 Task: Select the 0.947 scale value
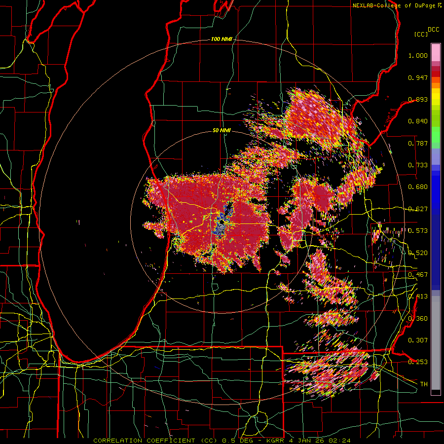[x=418, y=77]
